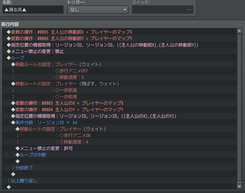The width and height of the screenshot is (245, 193).
Task: Select 指定位置の情報取得 line with 主人公のX
Action: pyautogui.click(x=120, y=116)
